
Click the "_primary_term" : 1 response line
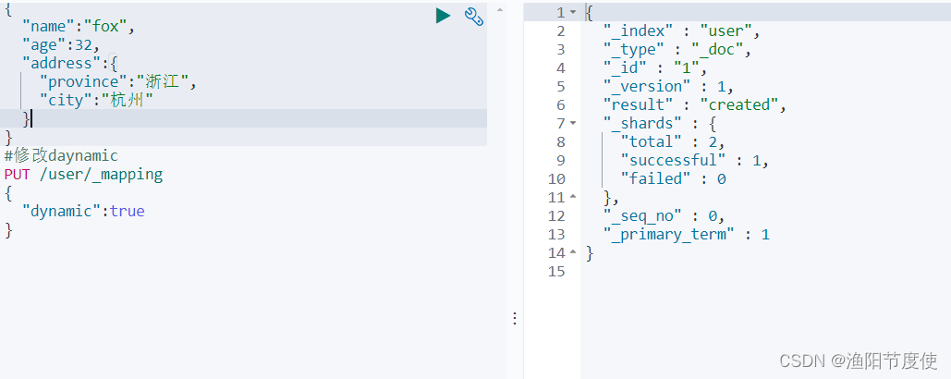pos(686,234)
